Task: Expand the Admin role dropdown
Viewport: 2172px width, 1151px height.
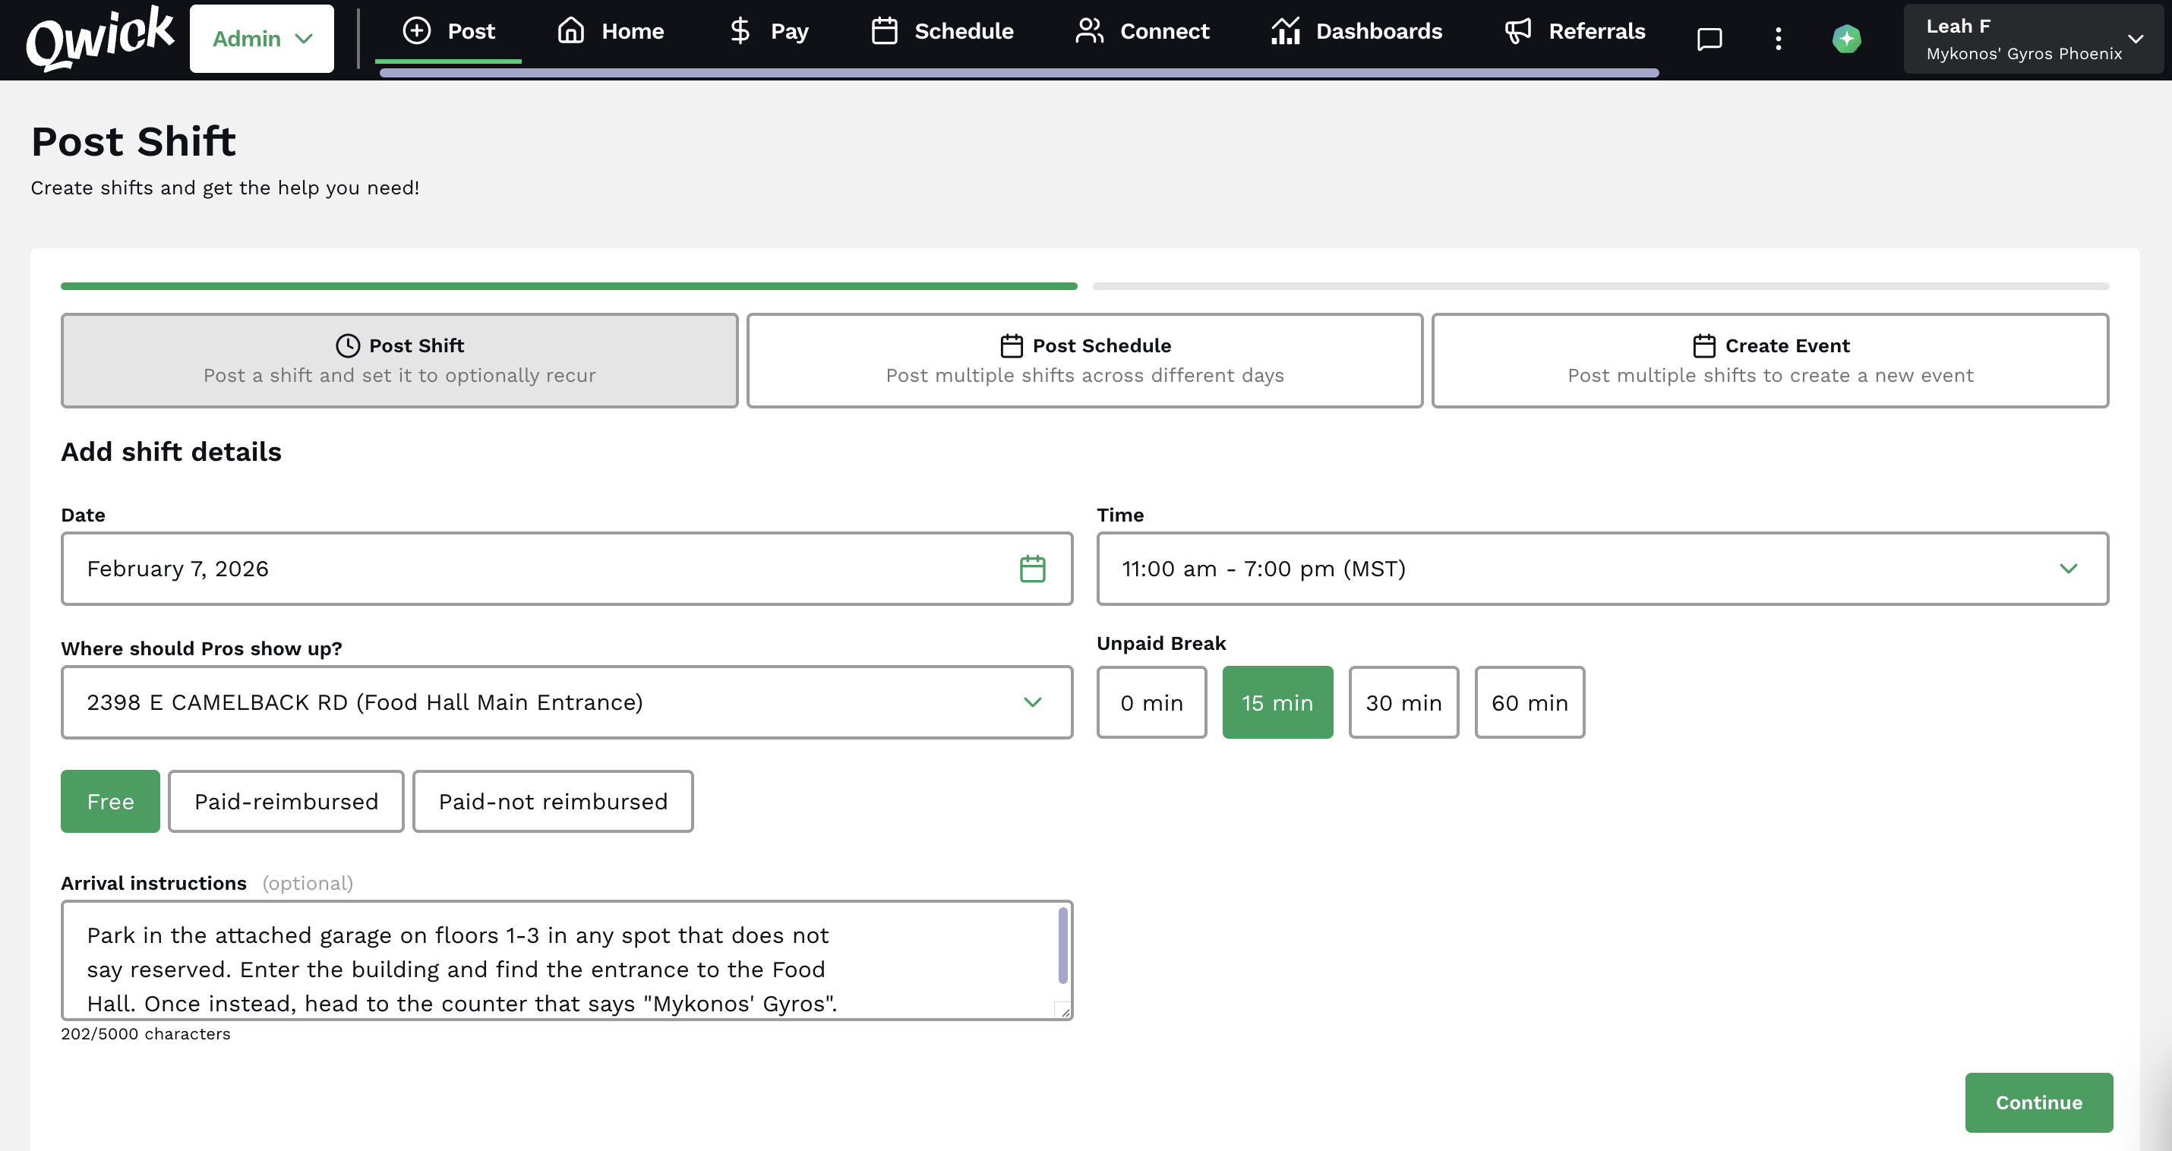Action: tap(261, 39)
